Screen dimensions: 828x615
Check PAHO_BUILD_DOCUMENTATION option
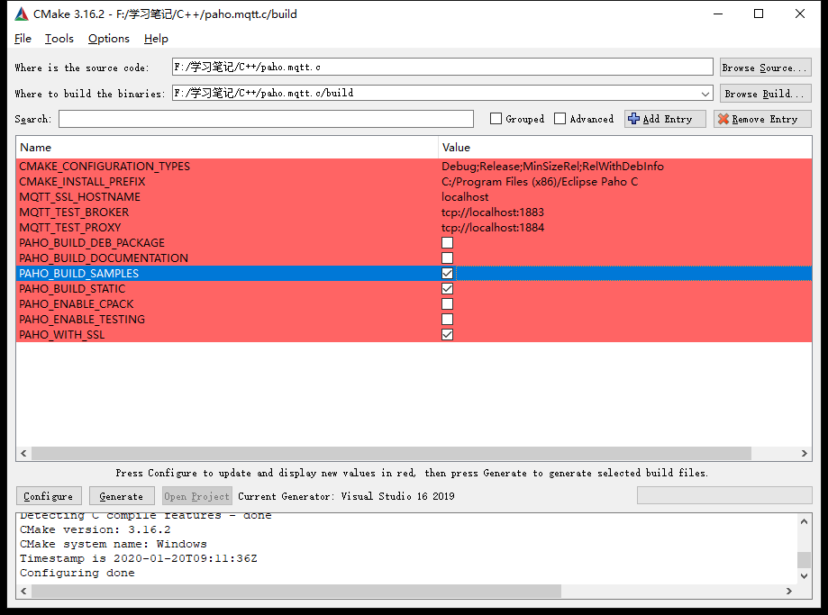447,258
